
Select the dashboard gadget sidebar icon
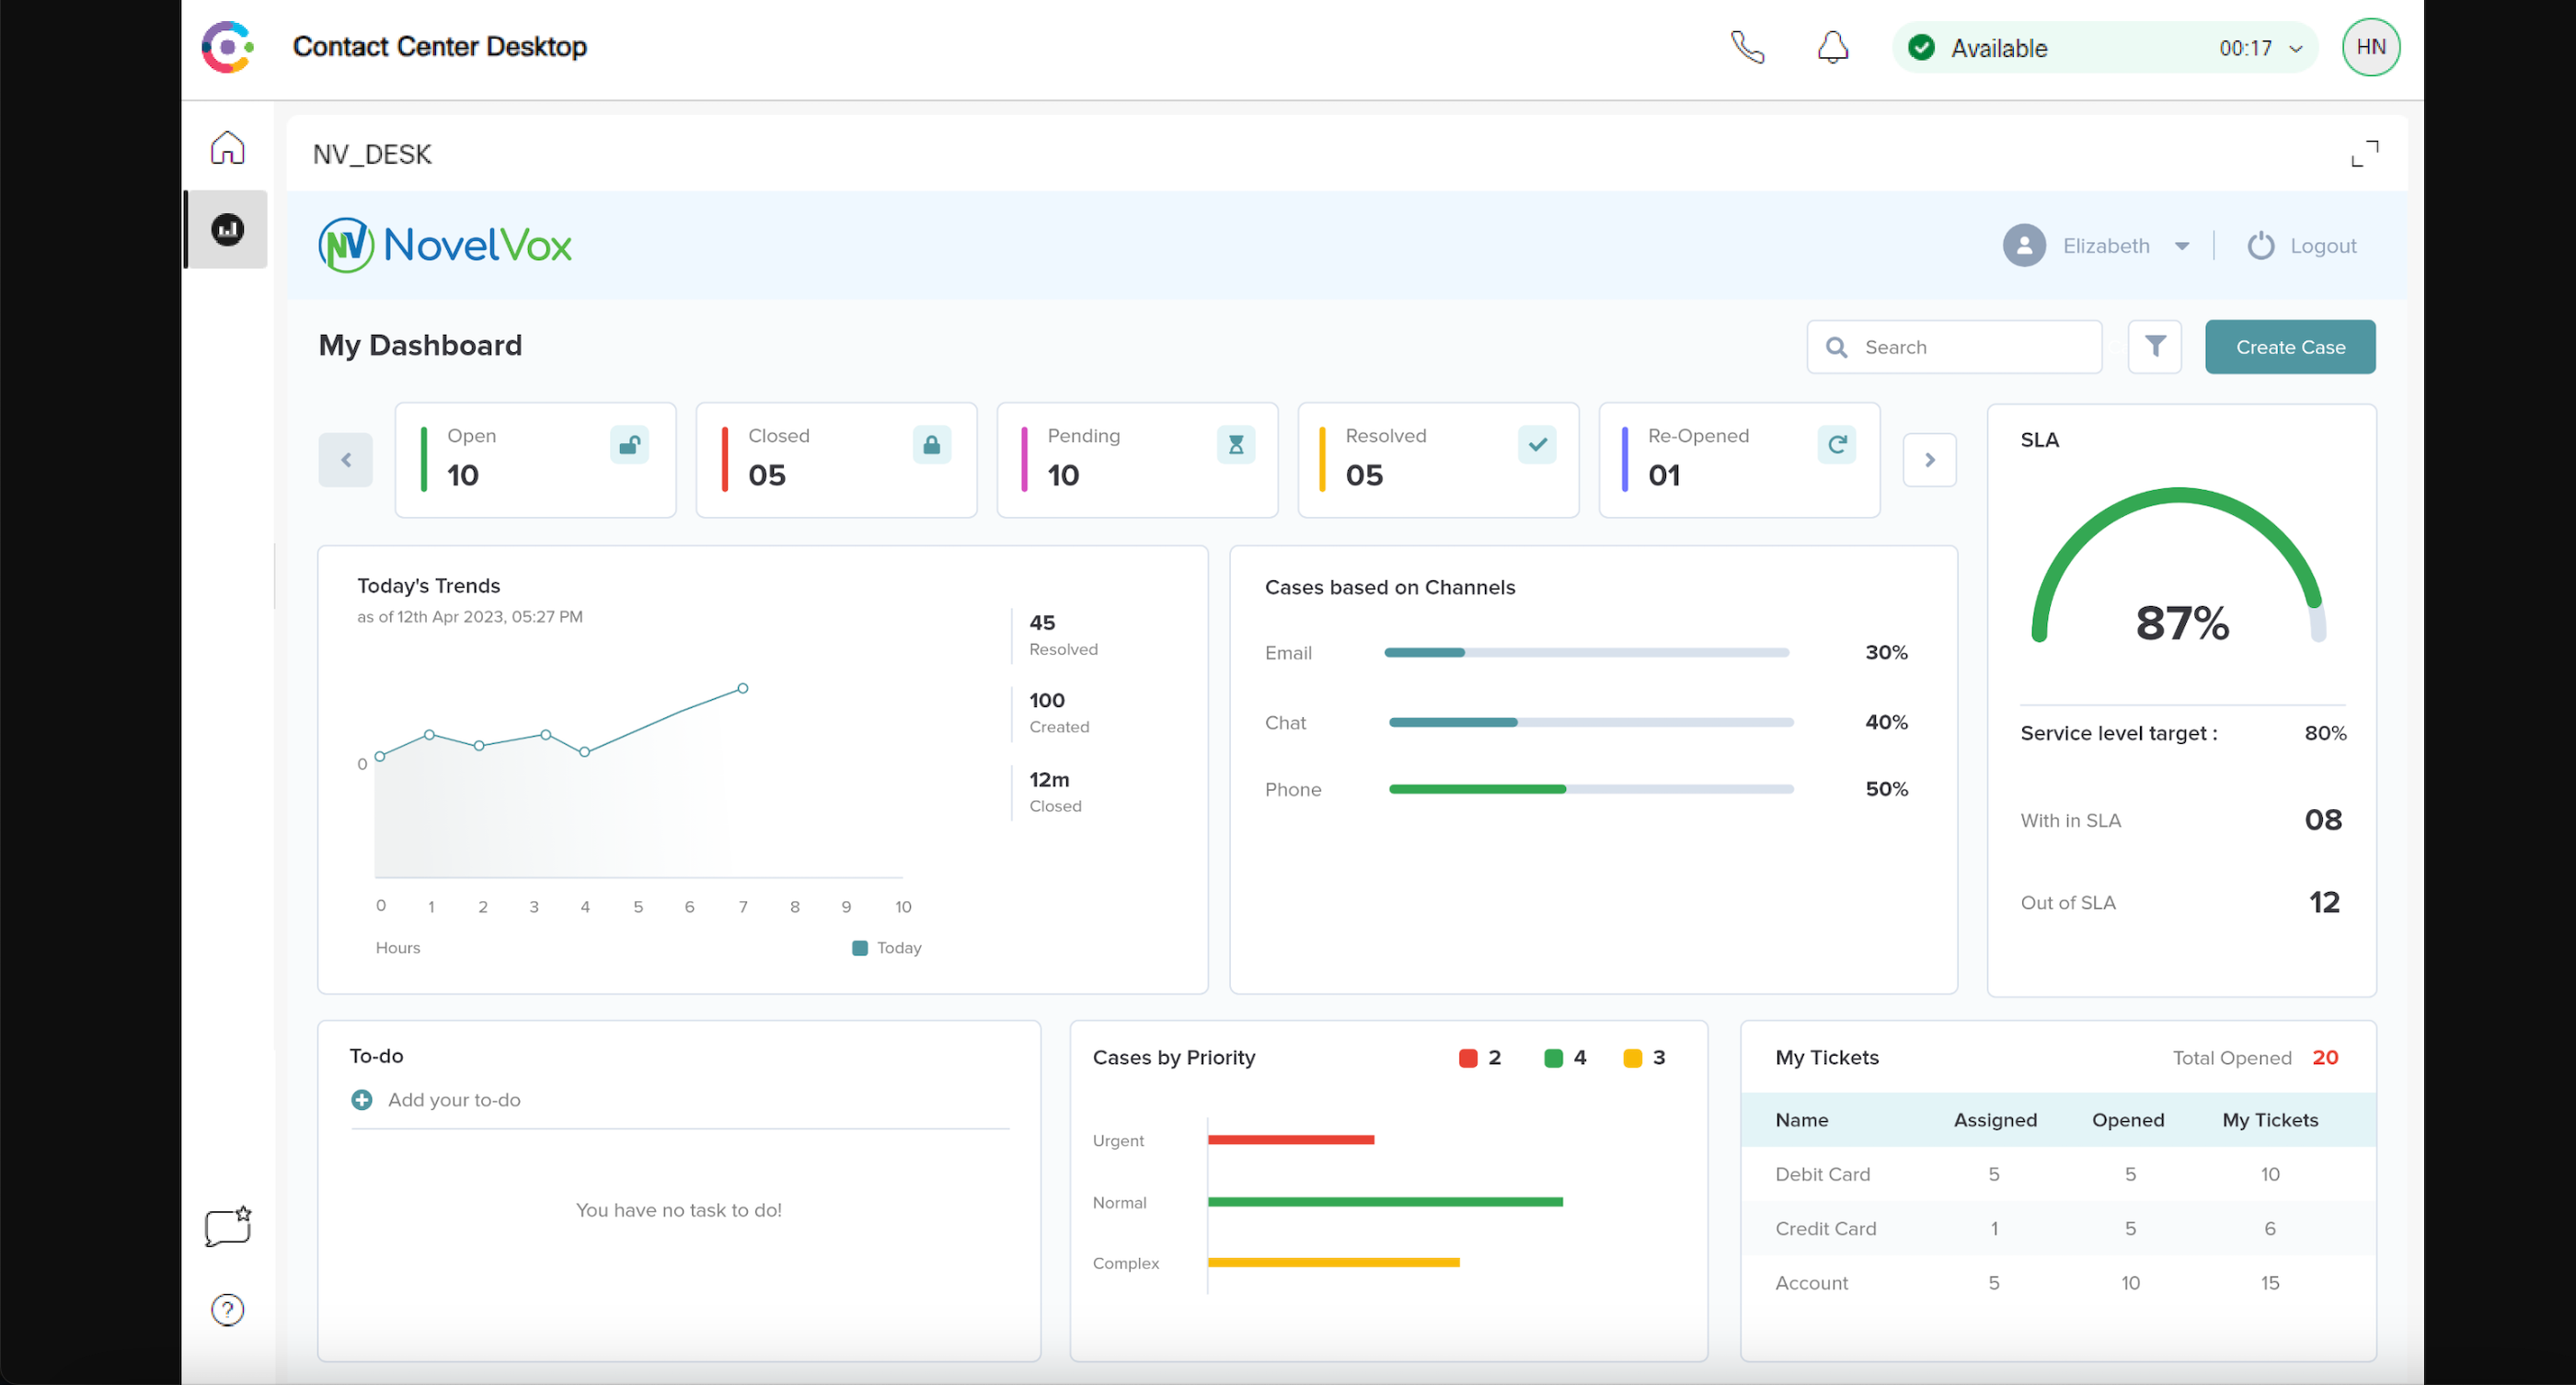tap(227, 229)
